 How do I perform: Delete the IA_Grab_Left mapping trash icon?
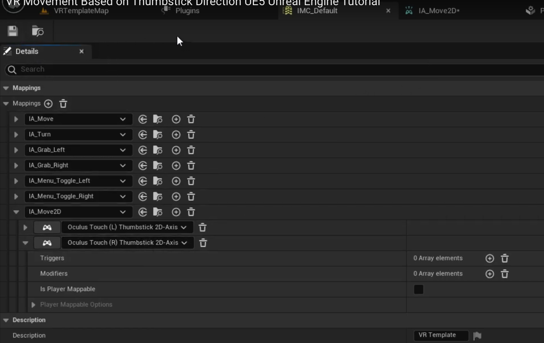191,150
